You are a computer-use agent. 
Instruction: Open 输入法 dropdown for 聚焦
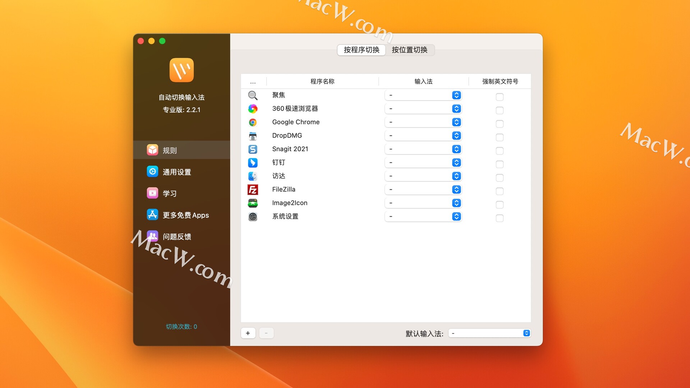[x=423, y=95]
